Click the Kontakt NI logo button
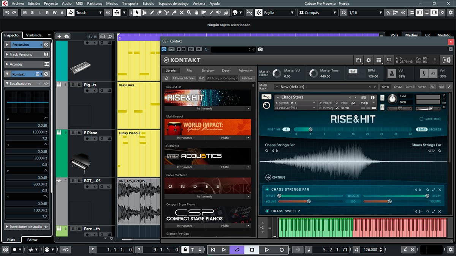 446,60
